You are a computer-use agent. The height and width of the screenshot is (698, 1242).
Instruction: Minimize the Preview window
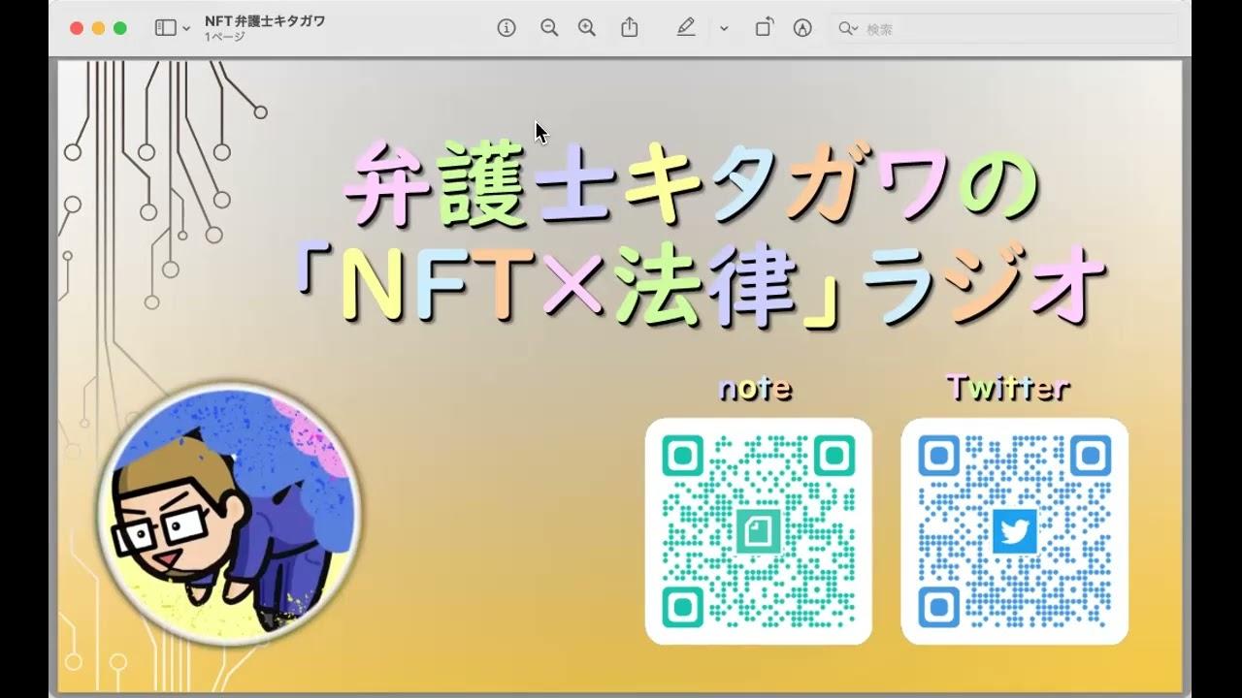[x=98, y=28]
